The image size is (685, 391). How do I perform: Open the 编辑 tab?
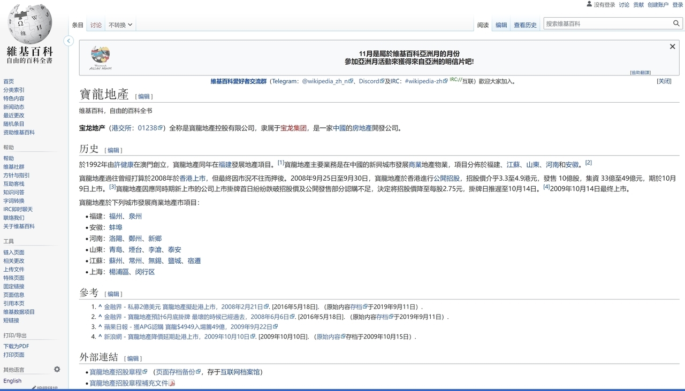click(x=501, y=25)
